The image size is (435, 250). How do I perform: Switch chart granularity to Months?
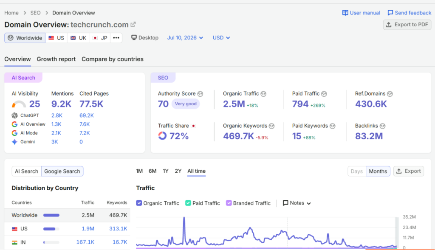click(378, 171)
